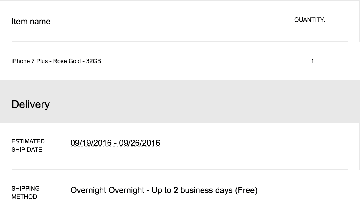Click the QUANTITY: column label
This screenshot has height=216, width=360.
tap(310, 20)
